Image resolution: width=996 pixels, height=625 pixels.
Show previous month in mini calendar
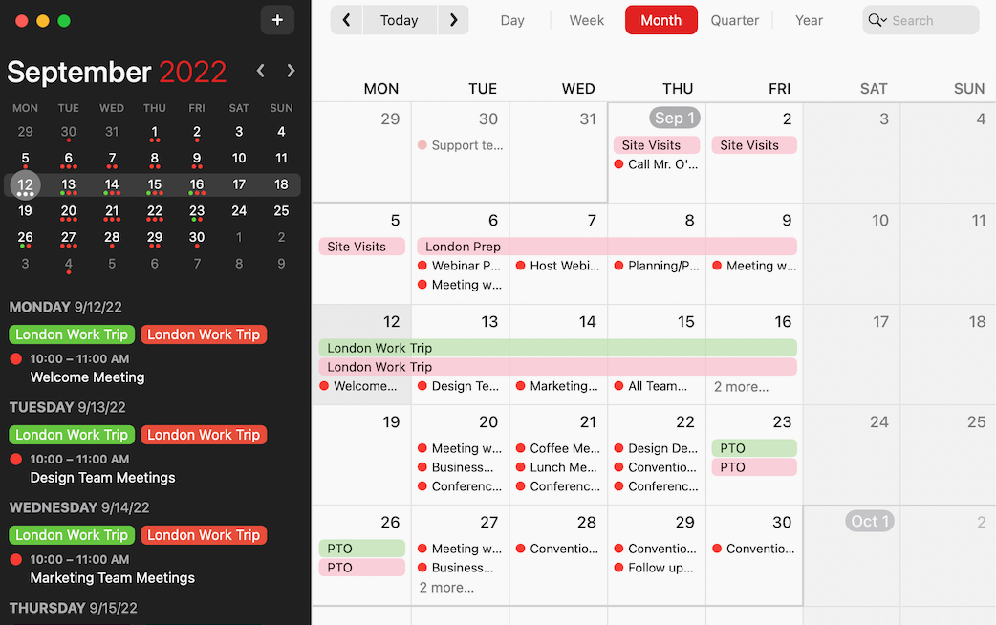(260, 71)
